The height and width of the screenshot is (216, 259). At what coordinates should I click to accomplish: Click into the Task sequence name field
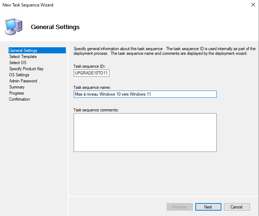(x=145, y=94)
